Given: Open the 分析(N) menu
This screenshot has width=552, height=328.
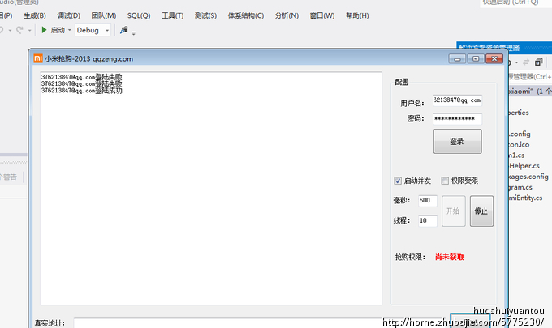Looking at the screenshot, I should point(287,15).
